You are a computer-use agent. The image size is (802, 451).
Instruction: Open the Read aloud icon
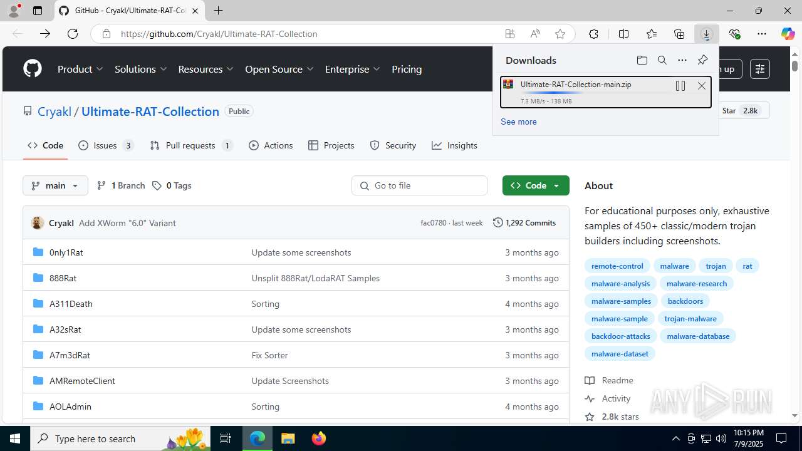pyautogui.click(x=535, y=34)
